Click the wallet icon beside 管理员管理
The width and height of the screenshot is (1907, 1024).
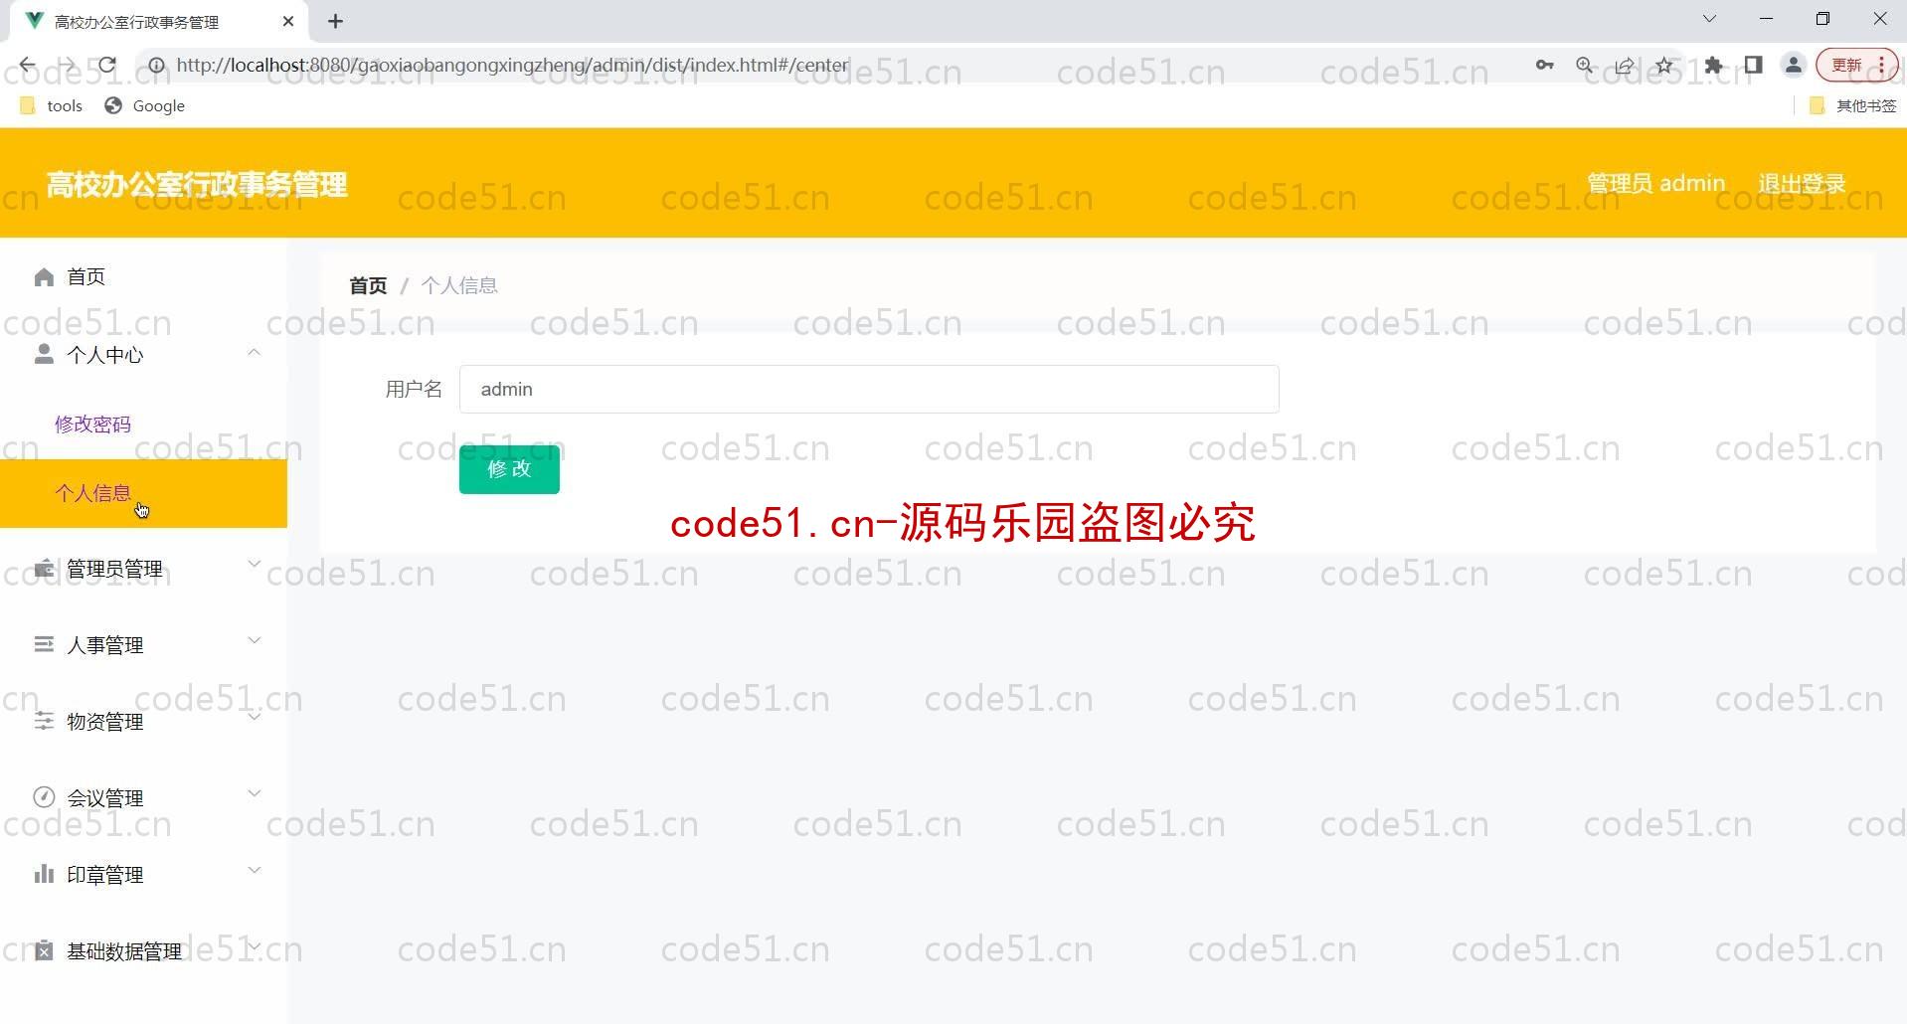pyautogui.click(x=44, y=569)
